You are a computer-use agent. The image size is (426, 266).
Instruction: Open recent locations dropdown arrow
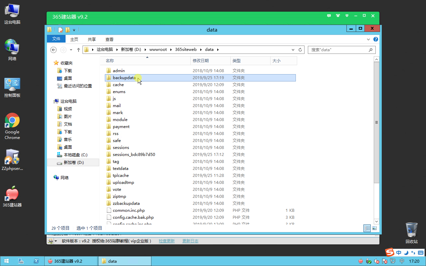pos(71,50)
